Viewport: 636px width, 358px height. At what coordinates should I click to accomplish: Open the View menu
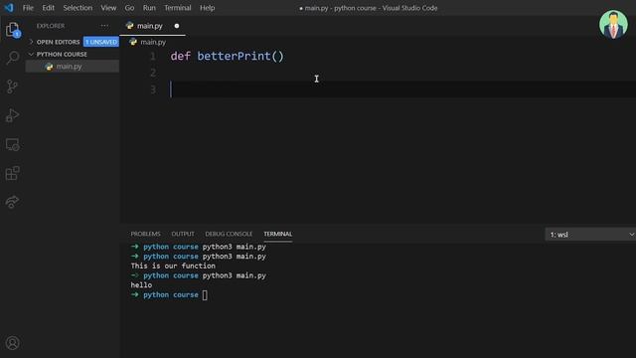click(x=108, y=8)
